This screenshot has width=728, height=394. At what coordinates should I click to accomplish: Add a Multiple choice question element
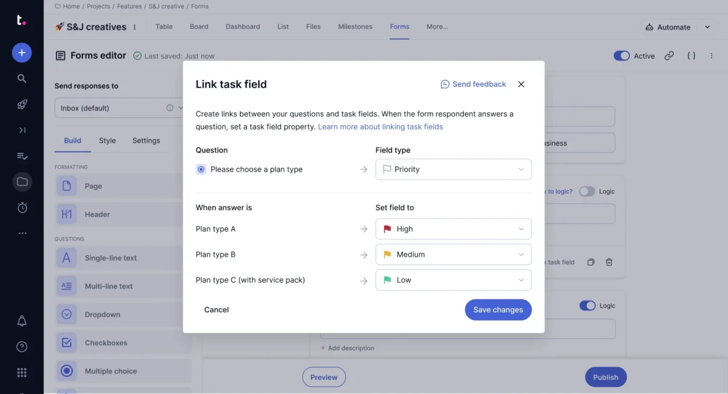coord(123,371)
